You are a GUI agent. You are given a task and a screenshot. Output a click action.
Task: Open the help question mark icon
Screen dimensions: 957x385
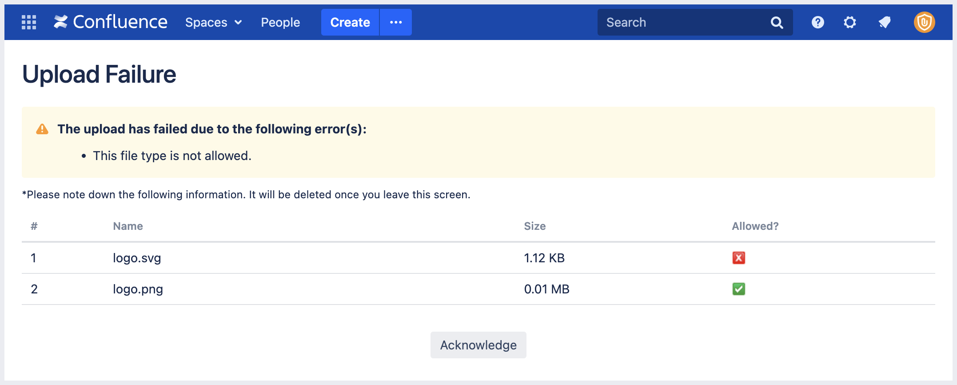[x=817, y=22]
